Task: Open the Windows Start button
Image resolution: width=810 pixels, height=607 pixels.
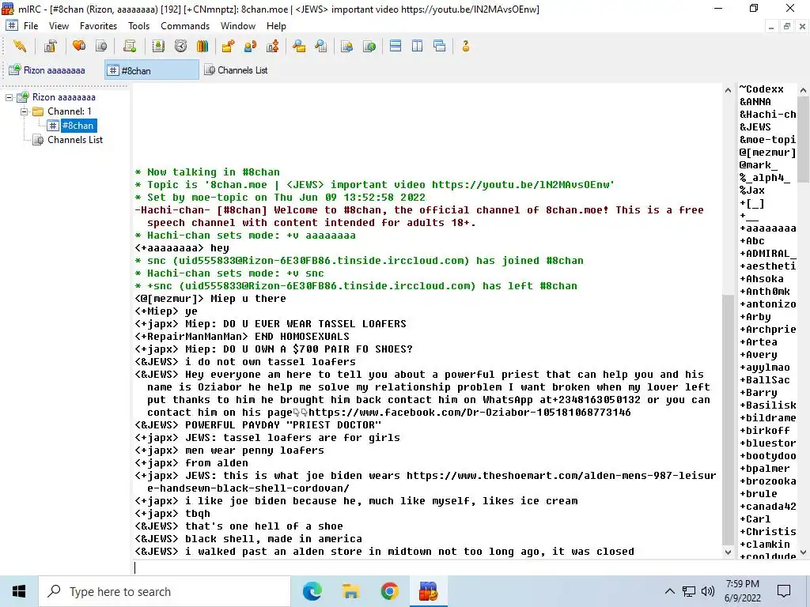Action: 19,591
